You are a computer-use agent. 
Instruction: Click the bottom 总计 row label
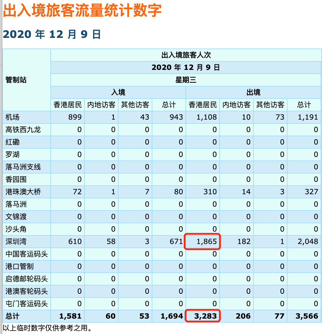coord(12,316)
